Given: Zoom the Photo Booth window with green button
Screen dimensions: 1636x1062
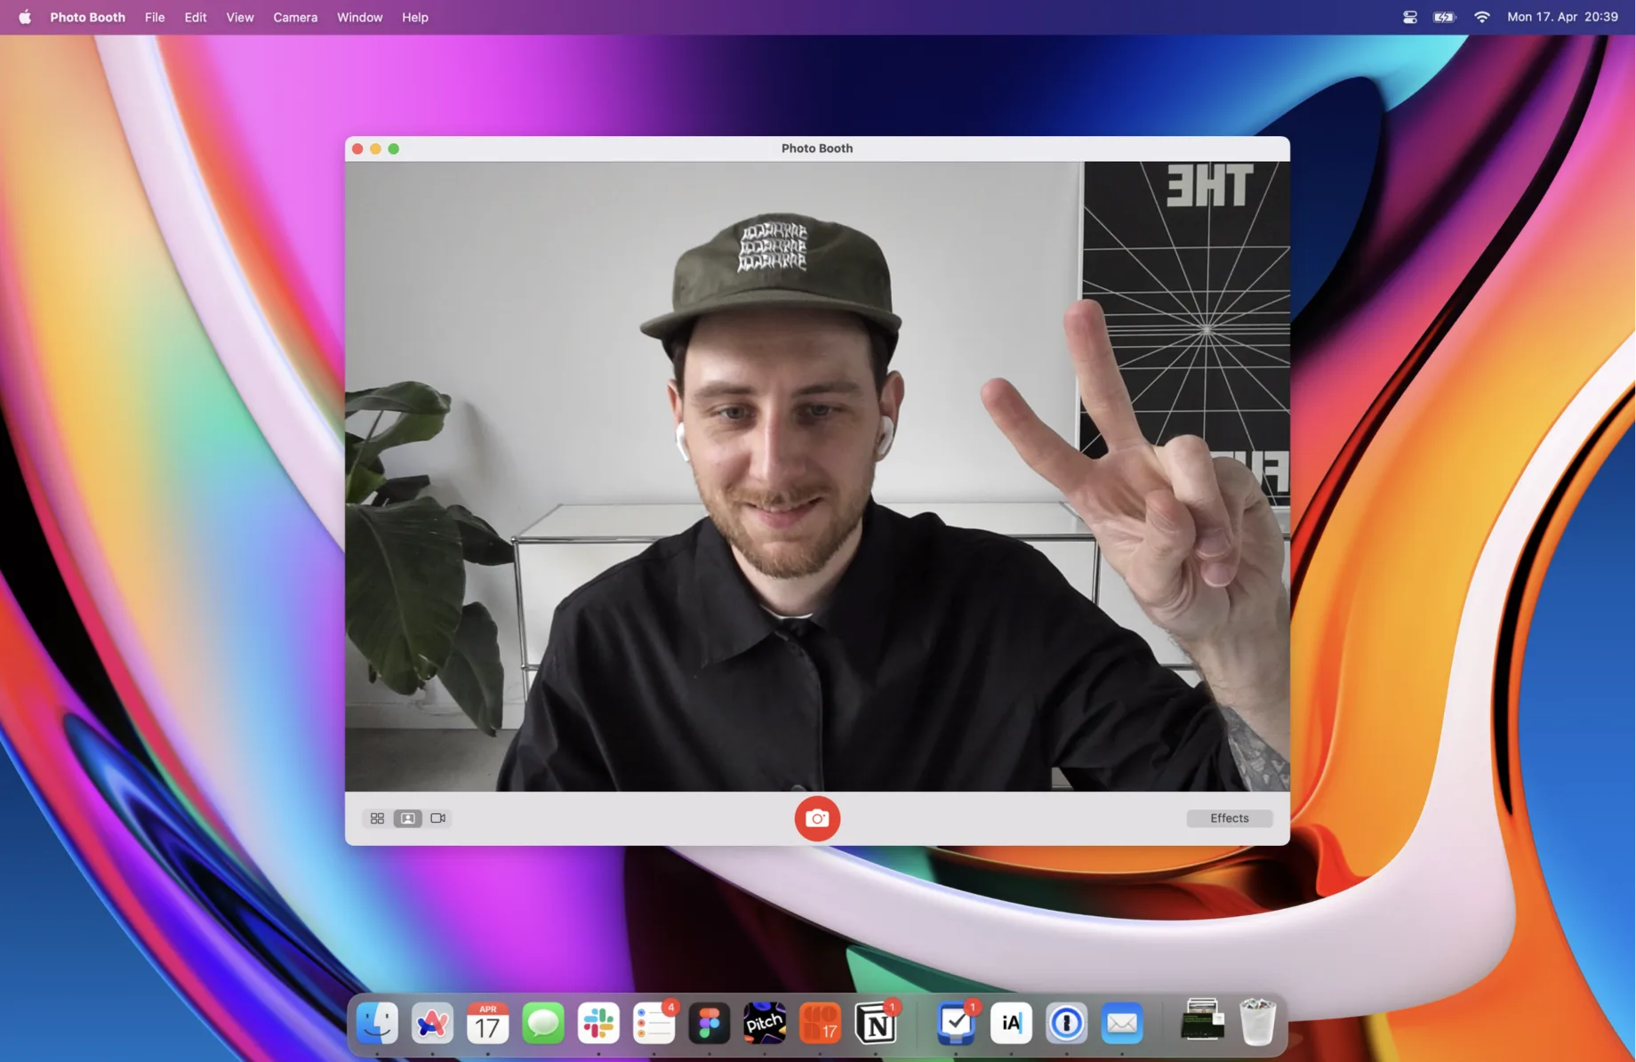Looking at the screenshot, I should click(394, 149).
